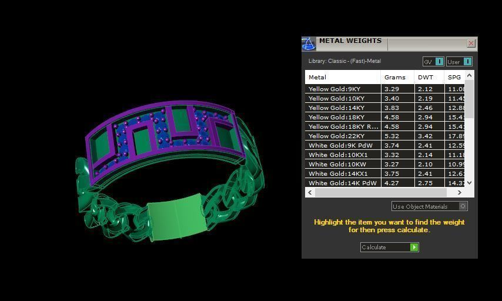Click the 5.32 grams value

[x=391, y=136]
